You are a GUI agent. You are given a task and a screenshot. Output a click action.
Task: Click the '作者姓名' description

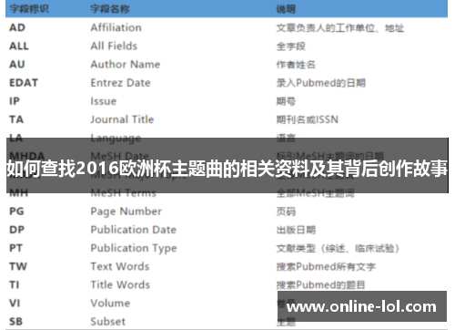pos(296,65)
